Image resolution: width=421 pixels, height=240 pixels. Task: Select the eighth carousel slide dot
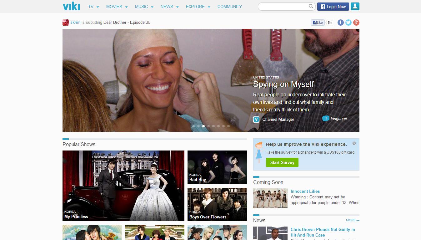pos(228,126)
